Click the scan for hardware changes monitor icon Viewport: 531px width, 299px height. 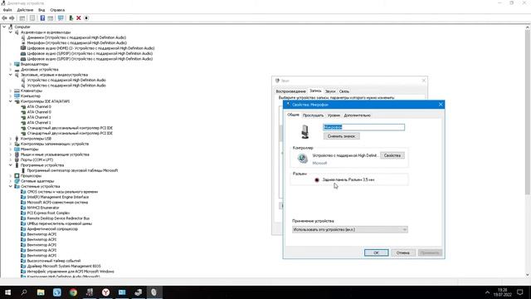click(x=61, y=18)
